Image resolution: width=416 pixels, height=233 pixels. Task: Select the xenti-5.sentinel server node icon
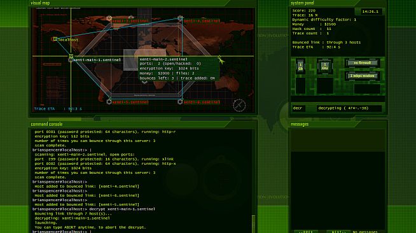(109, 102)
